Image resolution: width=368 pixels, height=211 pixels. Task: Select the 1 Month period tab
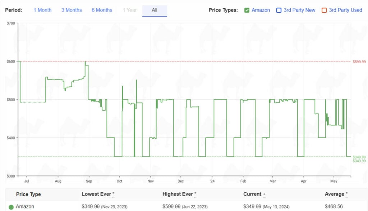pos(42,10)
